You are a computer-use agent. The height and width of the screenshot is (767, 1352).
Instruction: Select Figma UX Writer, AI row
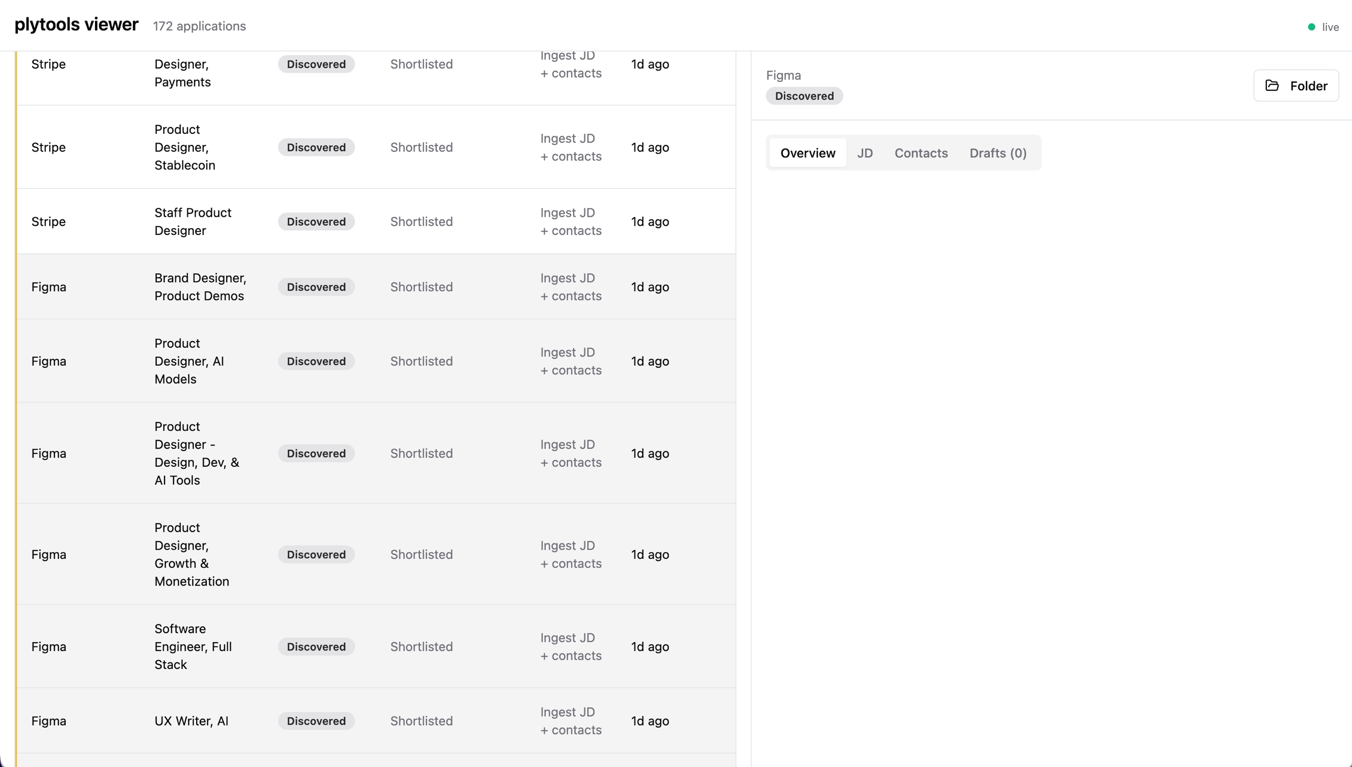click(191, 721)
